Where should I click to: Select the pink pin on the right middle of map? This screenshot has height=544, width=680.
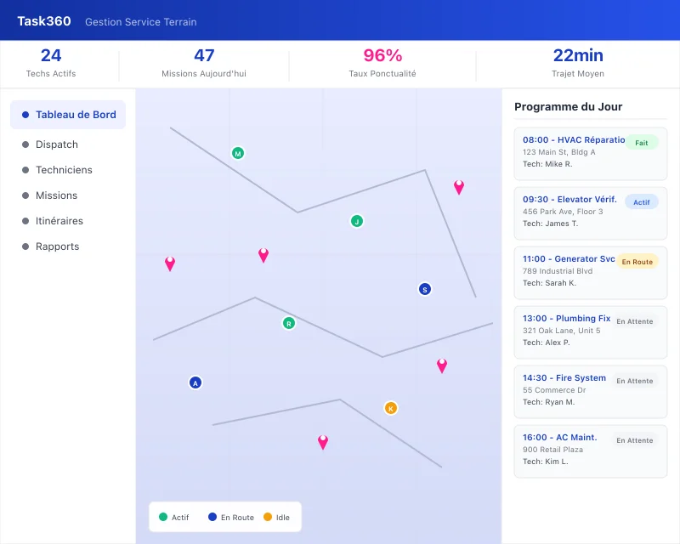[x=441, y=365]
